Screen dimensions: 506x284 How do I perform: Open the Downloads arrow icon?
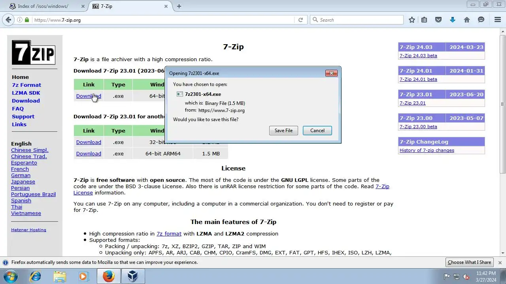(453, 20)
